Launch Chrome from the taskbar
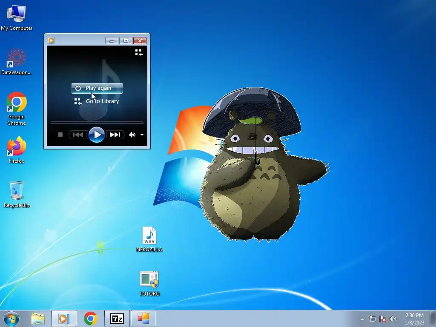The height and width of the screenshot is (327, 436). (90, 318)
